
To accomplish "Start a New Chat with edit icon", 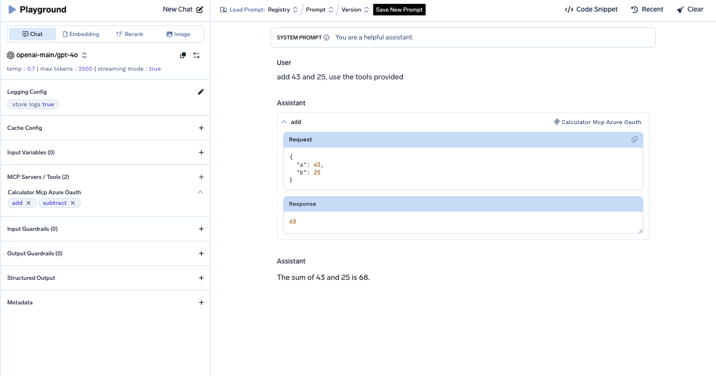I will (183, 9).
